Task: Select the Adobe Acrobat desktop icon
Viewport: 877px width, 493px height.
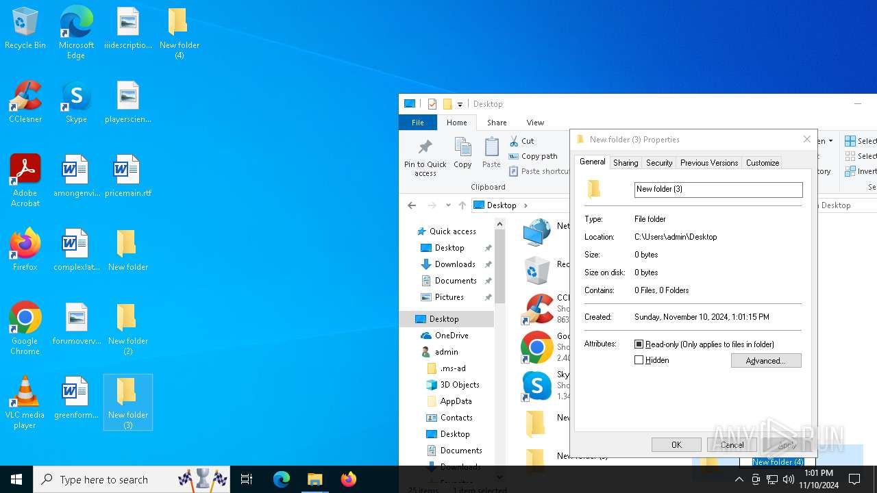Action: [25, 181]
